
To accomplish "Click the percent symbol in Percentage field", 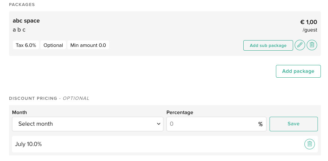I will click(x=260, y=124).
